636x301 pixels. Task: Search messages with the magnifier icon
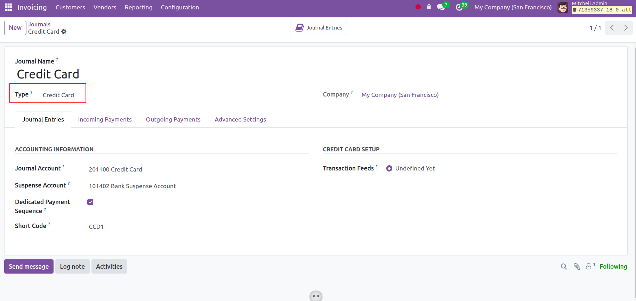564,266
